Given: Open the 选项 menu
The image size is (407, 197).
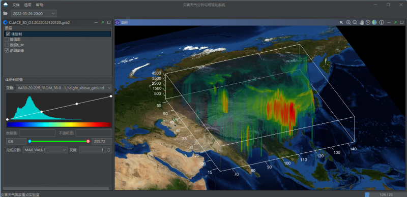Looking at the screenshot, I should click(28, 5).
